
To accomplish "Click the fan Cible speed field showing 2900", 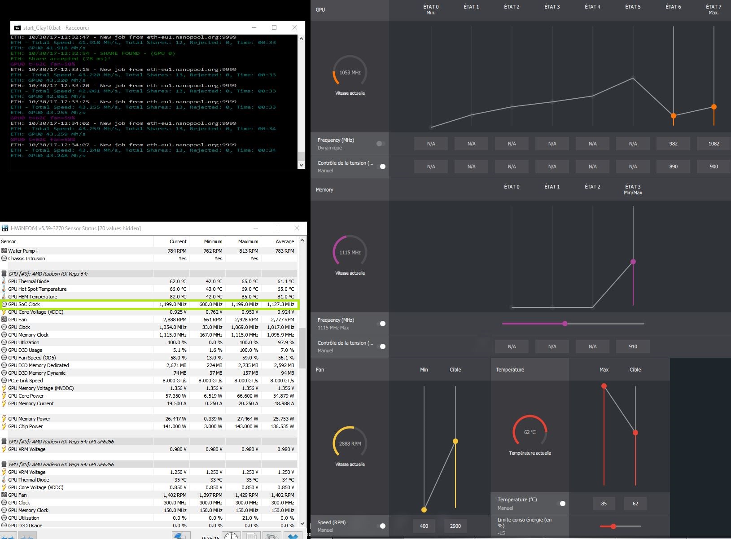I will [455, 526].
